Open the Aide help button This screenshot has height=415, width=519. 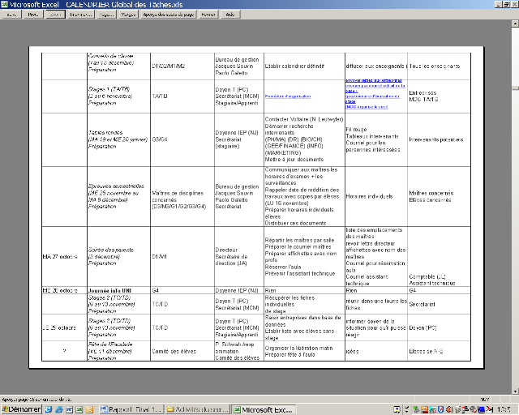[x=229, y=15]
